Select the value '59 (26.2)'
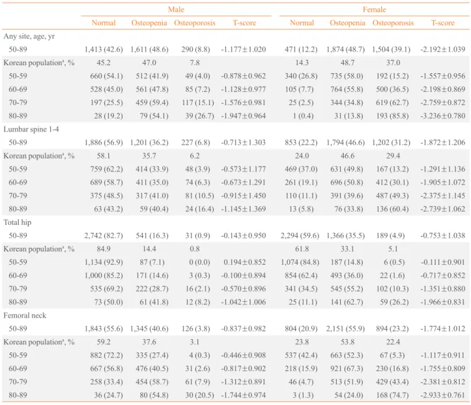471x405 pixels. (x=395, y=302)
